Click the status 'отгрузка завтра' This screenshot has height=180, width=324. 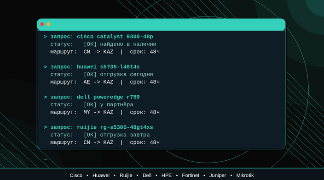[125, 135]
